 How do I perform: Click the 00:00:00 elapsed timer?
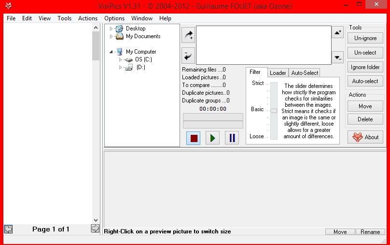pyautogui.click(x=213, y=109)
